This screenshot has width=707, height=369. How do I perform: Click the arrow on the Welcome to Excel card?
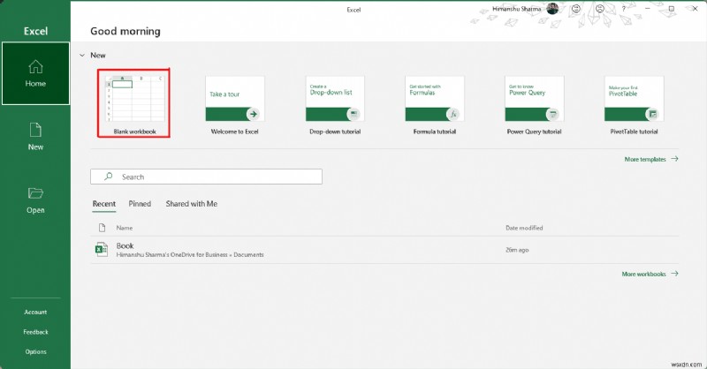[254, 114]
